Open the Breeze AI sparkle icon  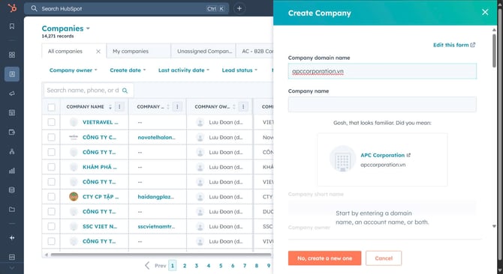coord(12,238)
